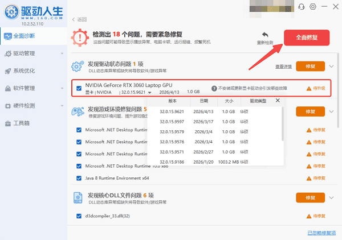Open the 硬件检测 sidebar item

point(34,106)
